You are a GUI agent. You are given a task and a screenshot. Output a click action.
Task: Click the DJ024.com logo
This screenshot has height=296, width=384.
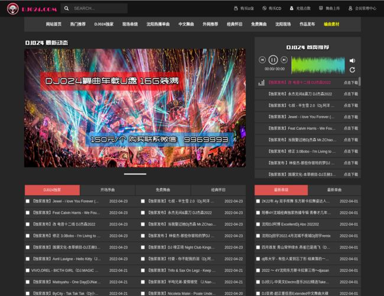(31, 8)
